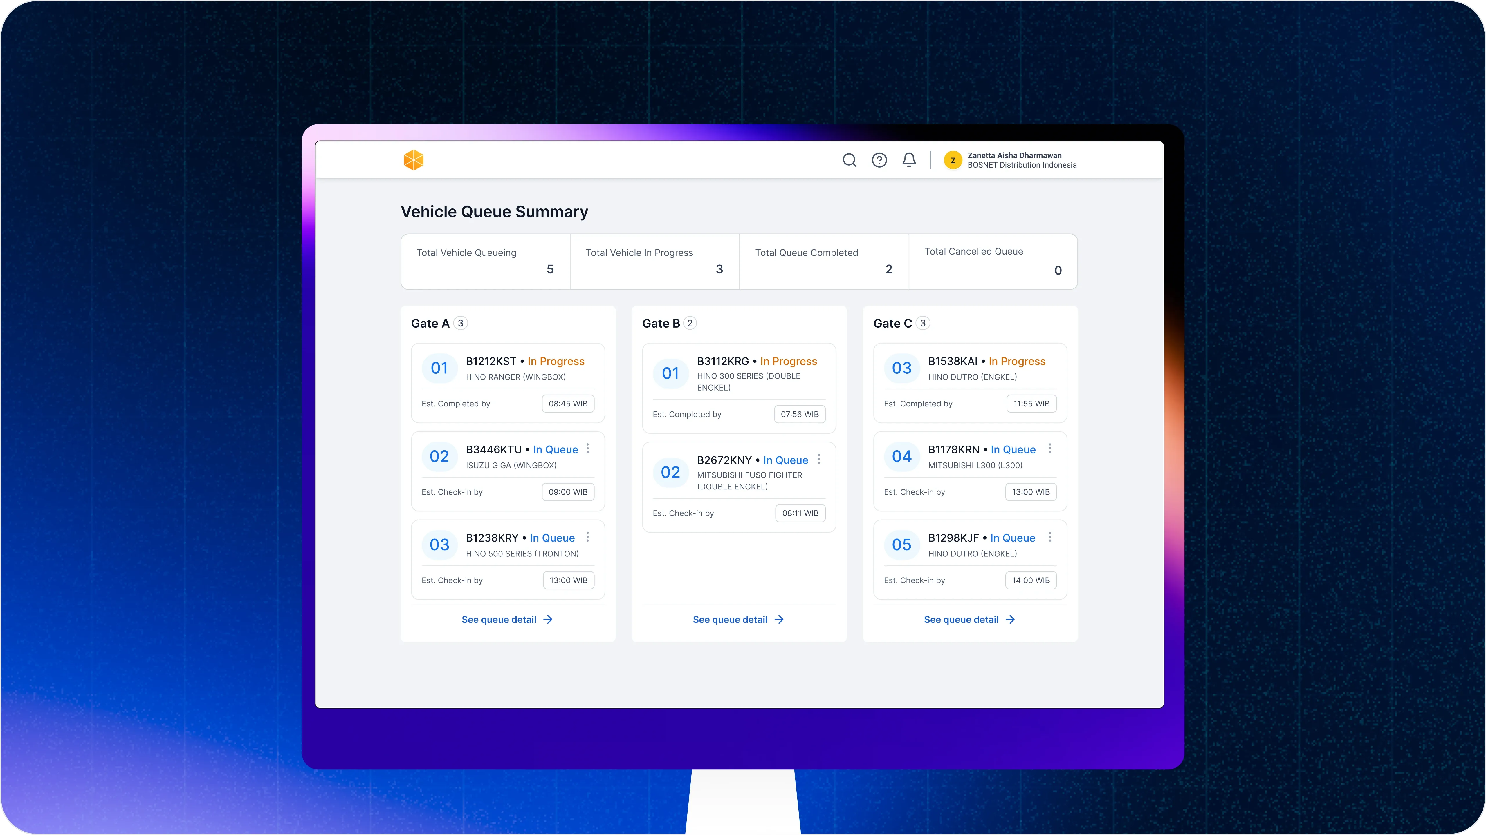Open kebab menu for B1178KRN

1050,448
